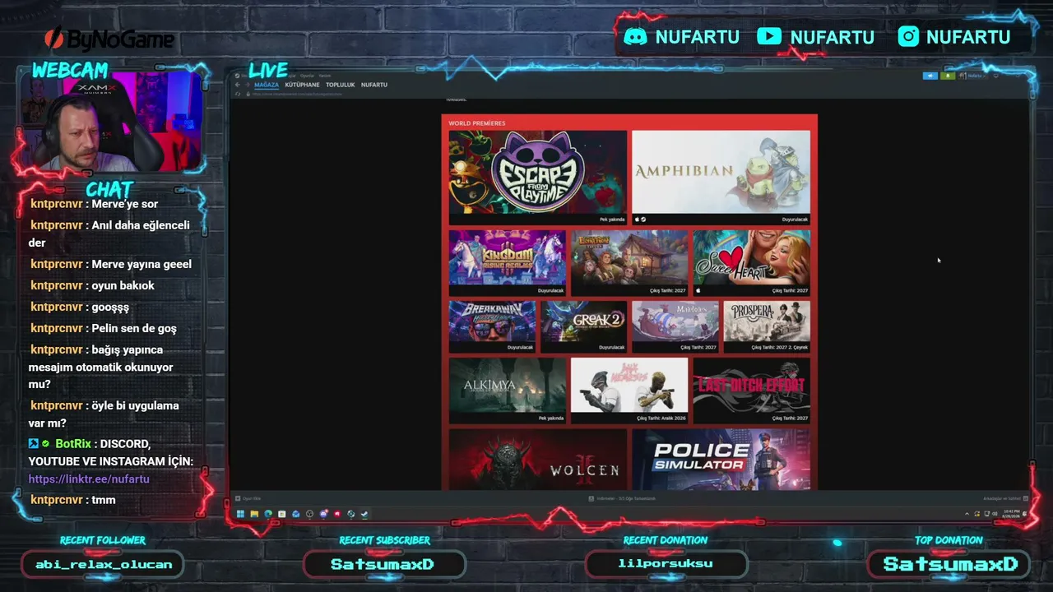The image size is (1053, 592).
Task: Open the masked gunmen game card
Action: tap(629, 390)
